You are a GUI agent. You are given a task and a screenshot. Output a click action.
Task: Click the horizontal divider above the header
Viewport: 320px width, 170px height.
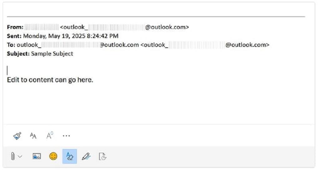[156, 17]
